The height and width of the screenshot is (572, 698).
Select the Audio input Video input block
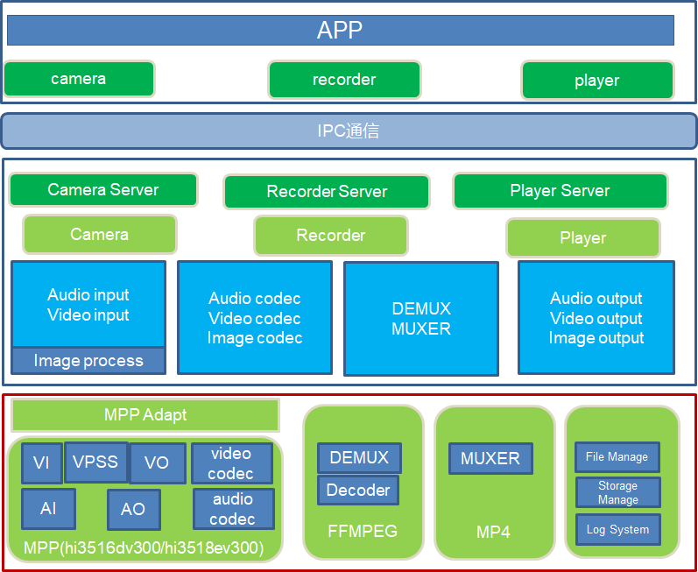point(88,305)
